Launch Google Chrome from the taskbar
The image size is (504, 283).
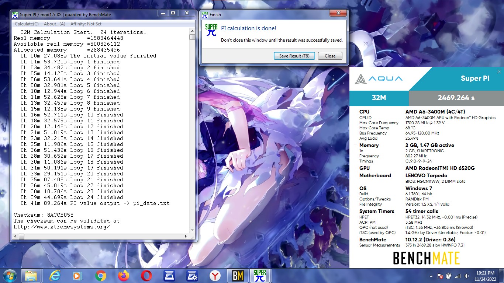click(101, 276)
